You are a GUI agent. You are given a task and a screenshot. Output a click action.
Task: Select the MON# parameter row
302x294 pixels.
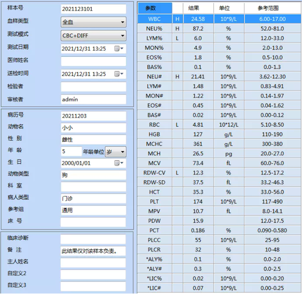tap(219, 96)
